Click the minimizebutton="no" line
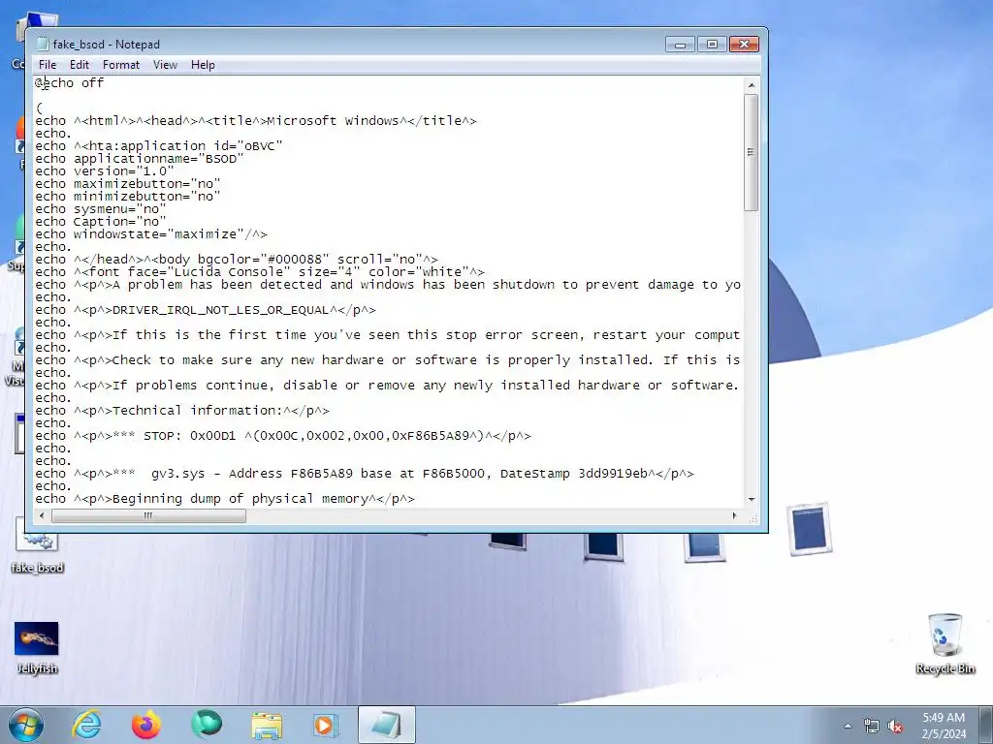The height and width of the screenshot is (744, 993). coord(128,197)
